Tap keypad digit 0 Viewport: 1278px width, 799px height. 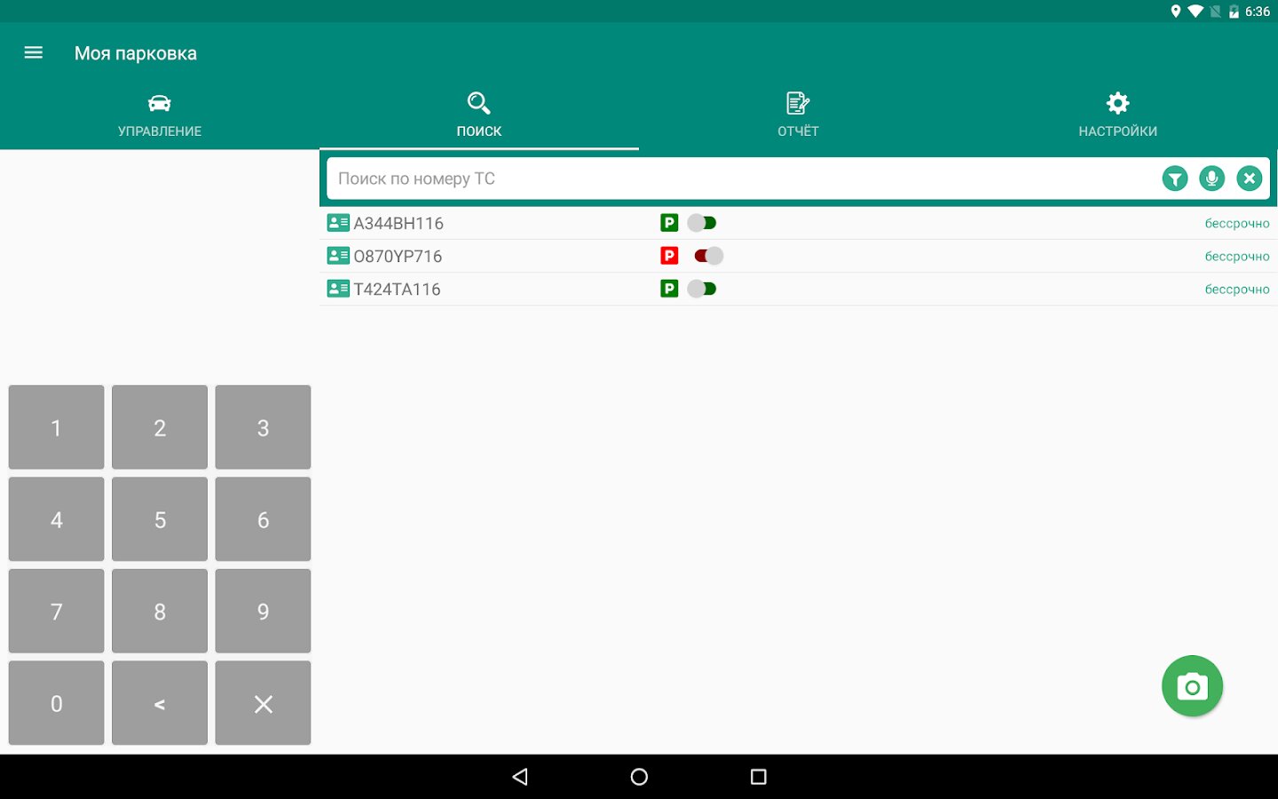[57, 703]
